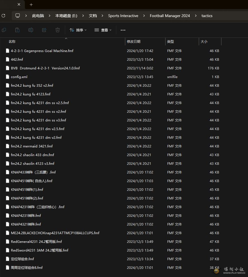The height and width of the screenshot is (277, 248).
Task: Select the config.xml file
Action: point(19,77)
